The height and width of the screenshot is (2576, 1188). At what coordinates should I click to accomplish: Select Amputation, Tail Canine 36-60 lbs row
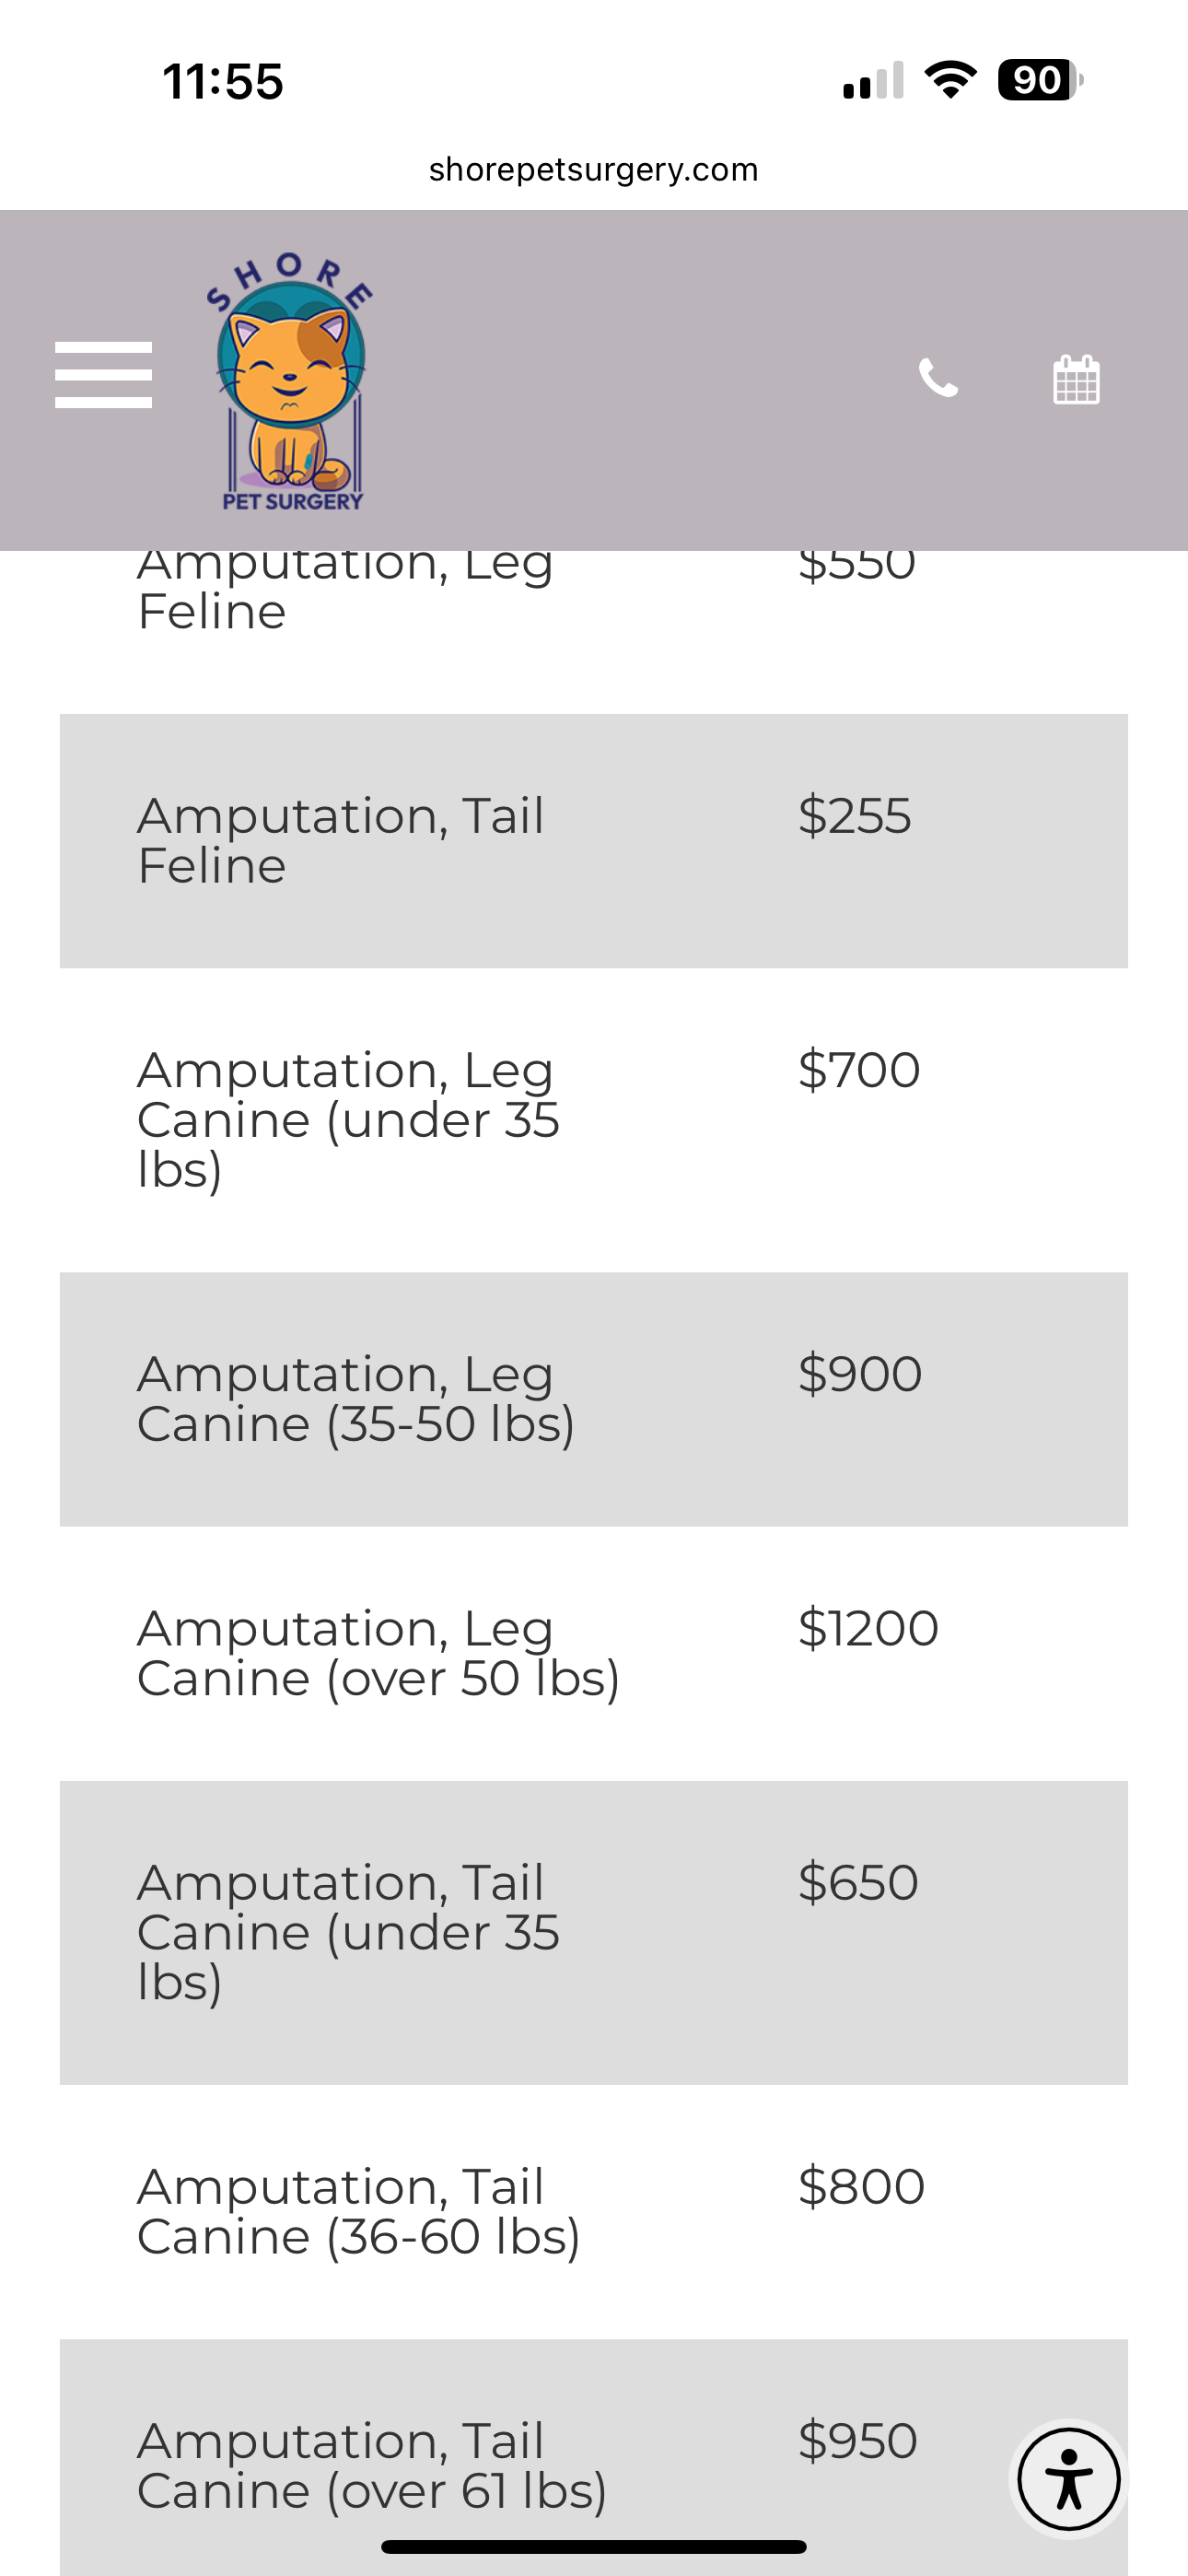[594, 2211]
